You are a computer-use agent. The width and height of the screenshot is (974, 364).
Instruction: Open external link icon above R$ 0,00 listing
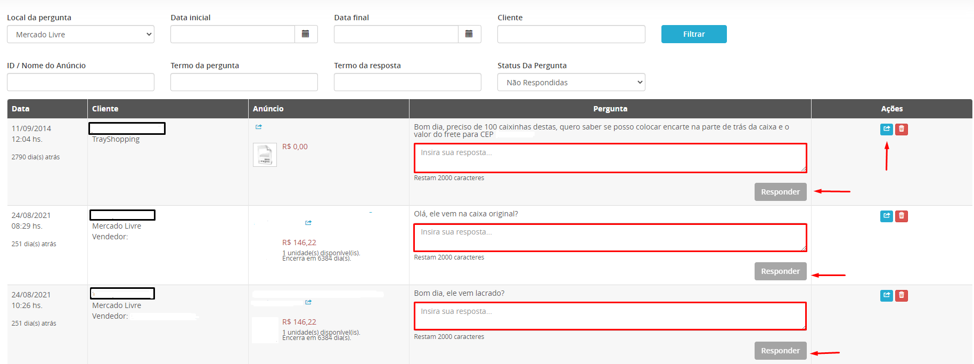[259, 127]
